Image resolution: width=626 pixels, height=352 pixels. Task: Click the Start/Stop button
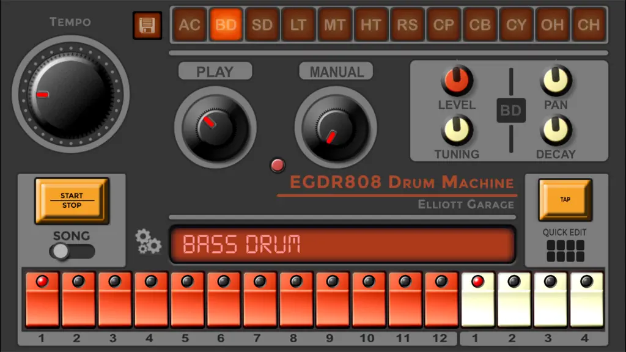(72, 200)
